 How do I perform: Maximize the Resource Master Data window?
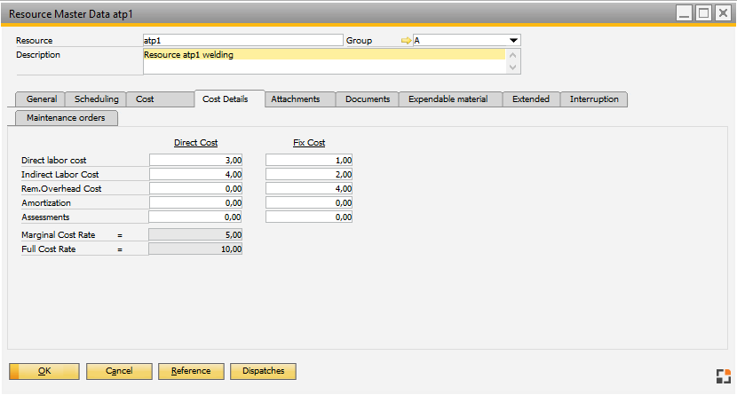703,13
